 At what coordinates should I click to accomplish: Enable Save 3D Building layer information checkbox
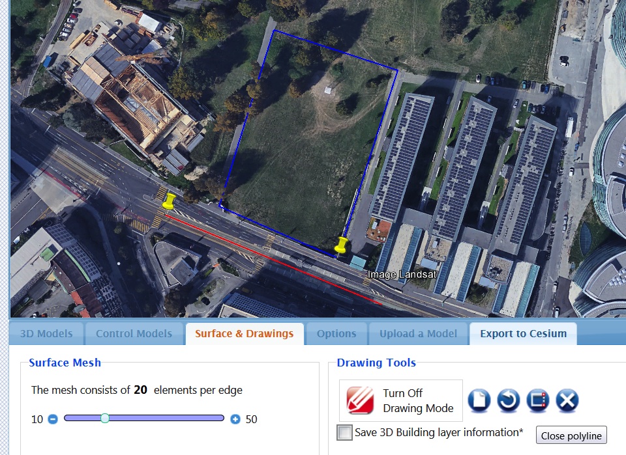(344, 432)
